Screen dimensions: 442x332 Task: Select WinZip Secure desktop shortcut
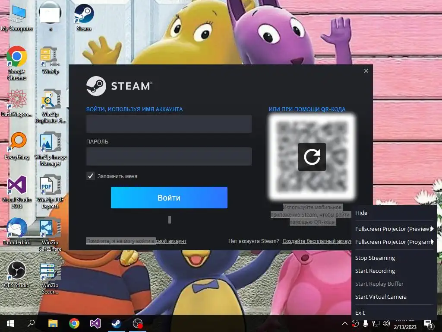click(x=50, y=278)
